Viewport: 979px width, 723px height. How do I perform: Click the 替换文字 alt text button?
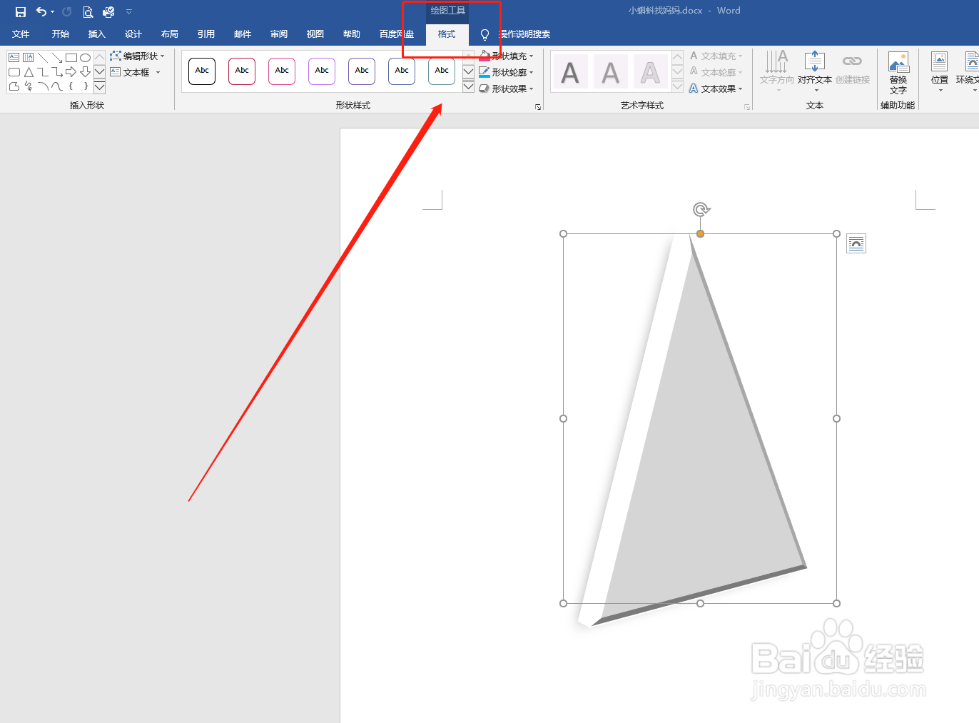tap(898, 73)
